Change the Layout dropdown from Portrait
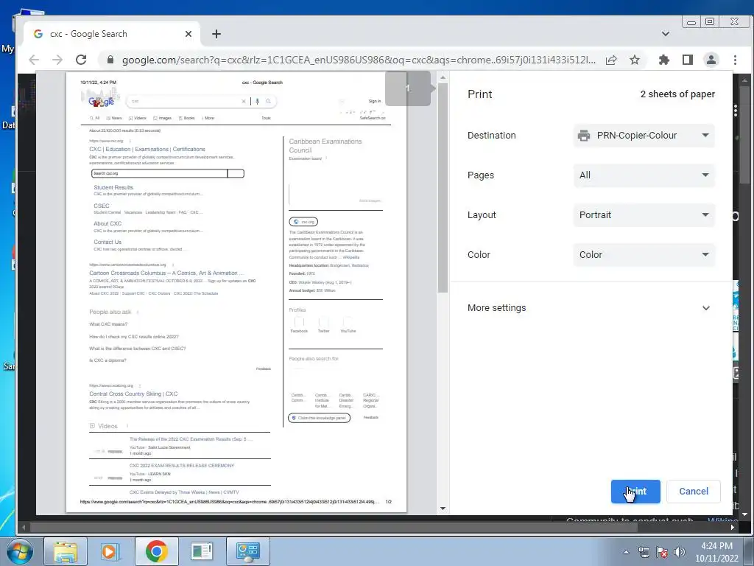The image size is (754, 566). (x=644, y=215)
